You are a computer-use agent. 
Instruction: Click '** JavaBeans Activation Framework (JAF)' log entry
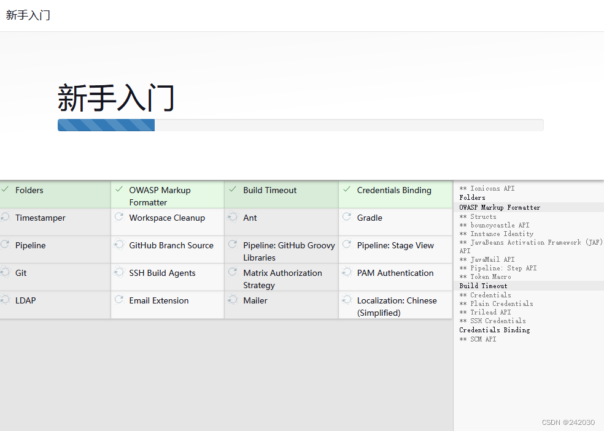pos(531,246)
